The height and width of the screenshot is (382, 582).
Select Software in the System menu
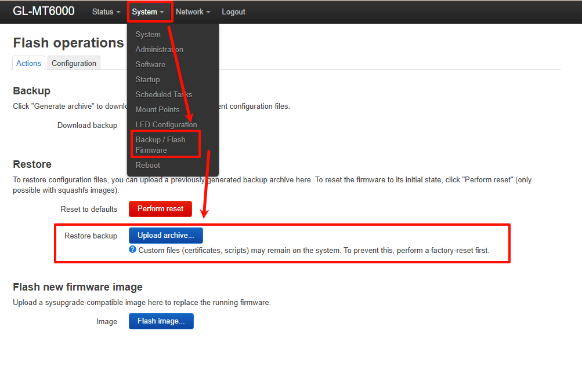pos(150,64)
